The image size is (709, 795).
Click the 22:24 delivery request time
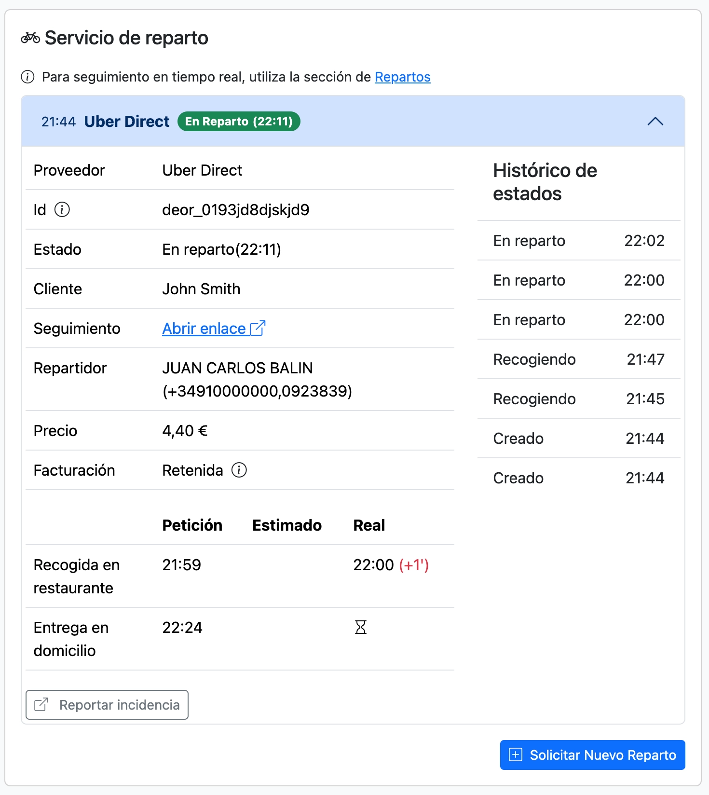[x=182, y=628]
